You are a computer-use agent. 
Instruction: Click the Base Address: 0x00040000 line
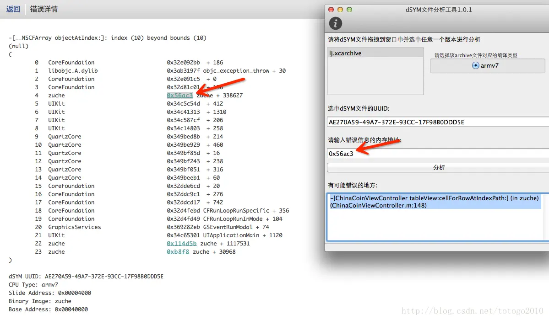click(49, 309)
